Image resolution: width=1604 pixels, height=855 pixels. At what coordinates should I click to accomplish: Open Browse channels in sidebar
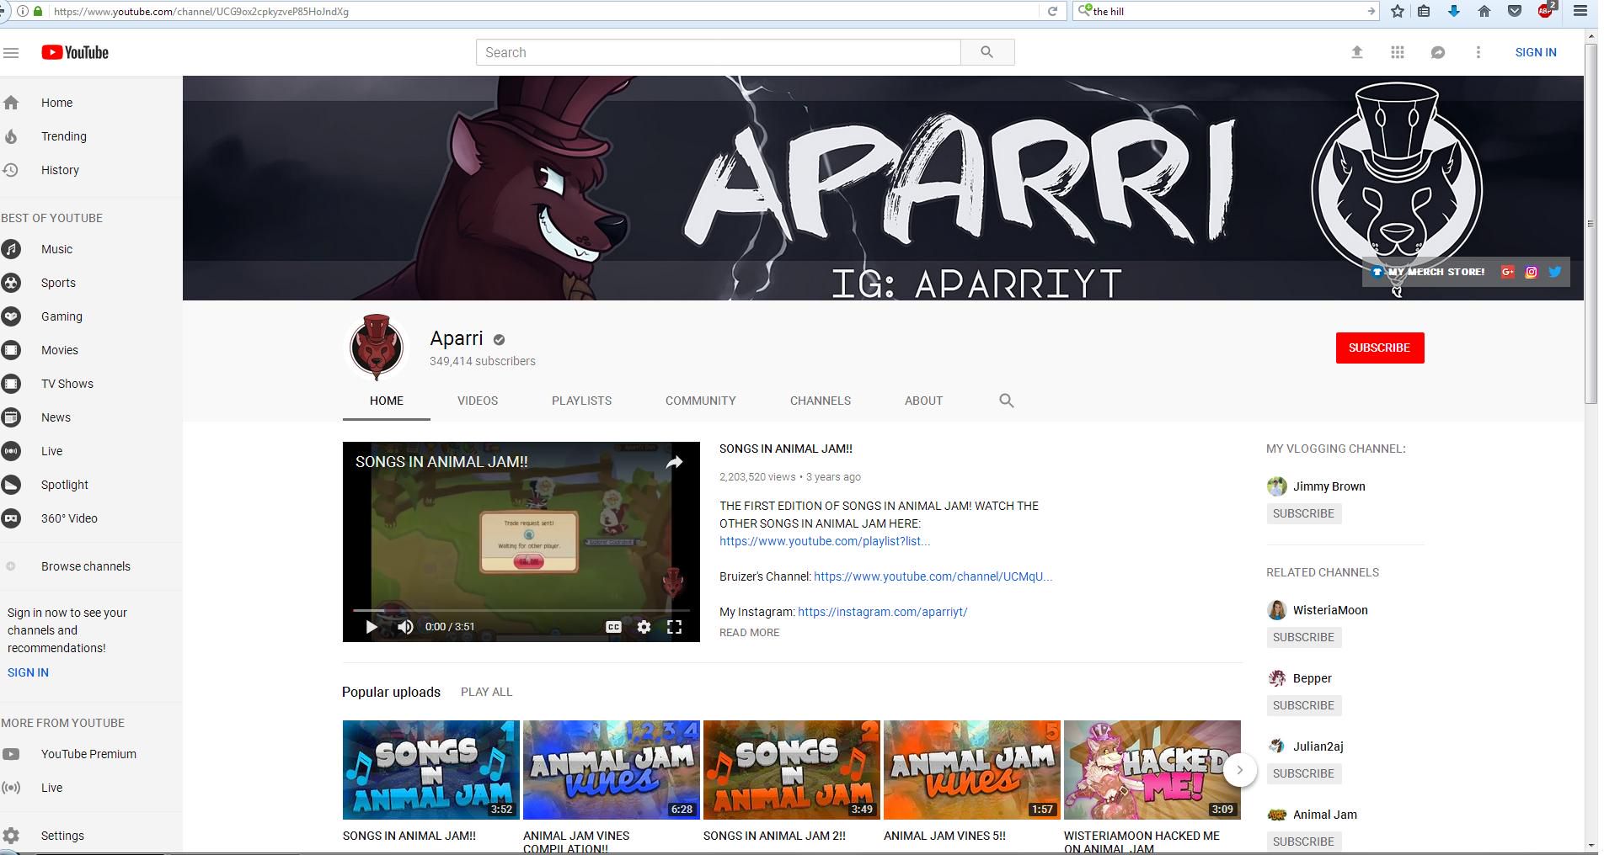(x=86, y=566)
